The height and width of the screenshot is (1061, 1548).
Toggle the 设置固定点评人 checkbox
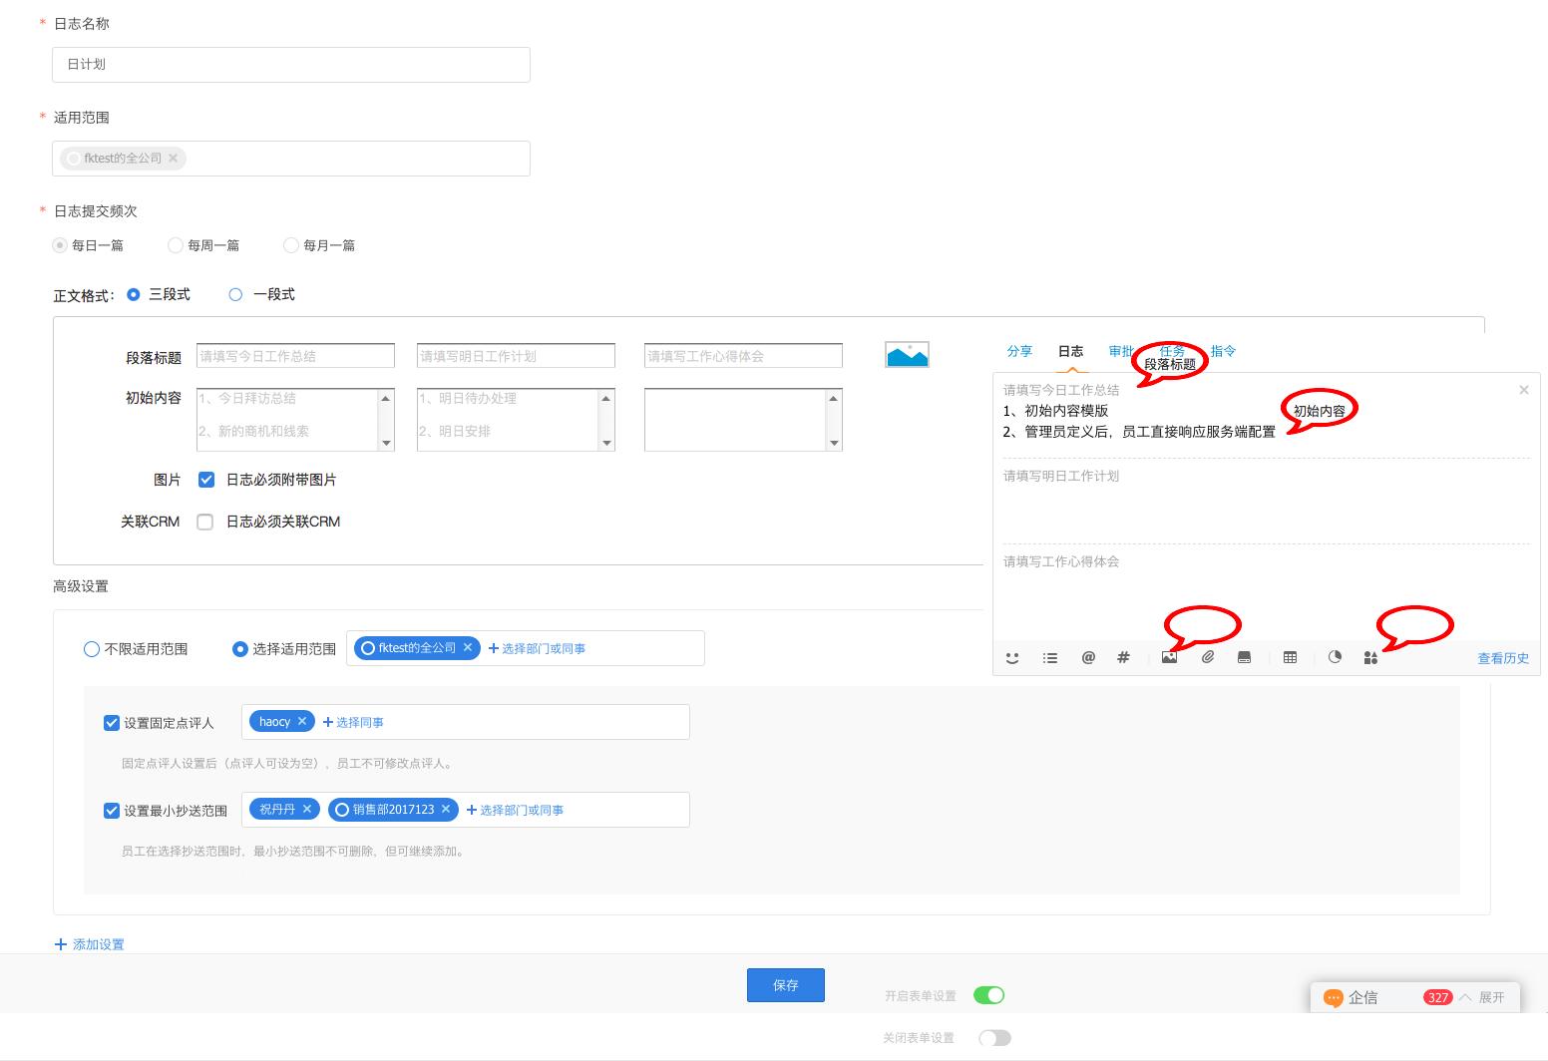pyautogui.click(x=112, y=723)
